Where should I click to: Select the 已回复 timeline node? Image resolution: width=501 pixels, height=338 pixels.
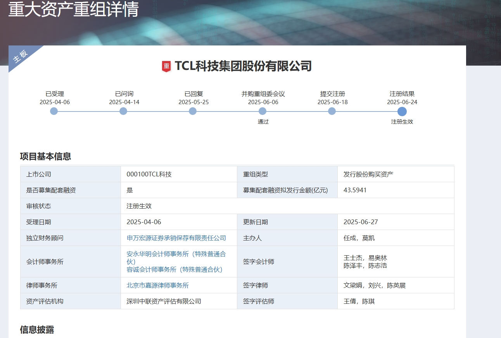pyautogui.click(x=193, y=111)
